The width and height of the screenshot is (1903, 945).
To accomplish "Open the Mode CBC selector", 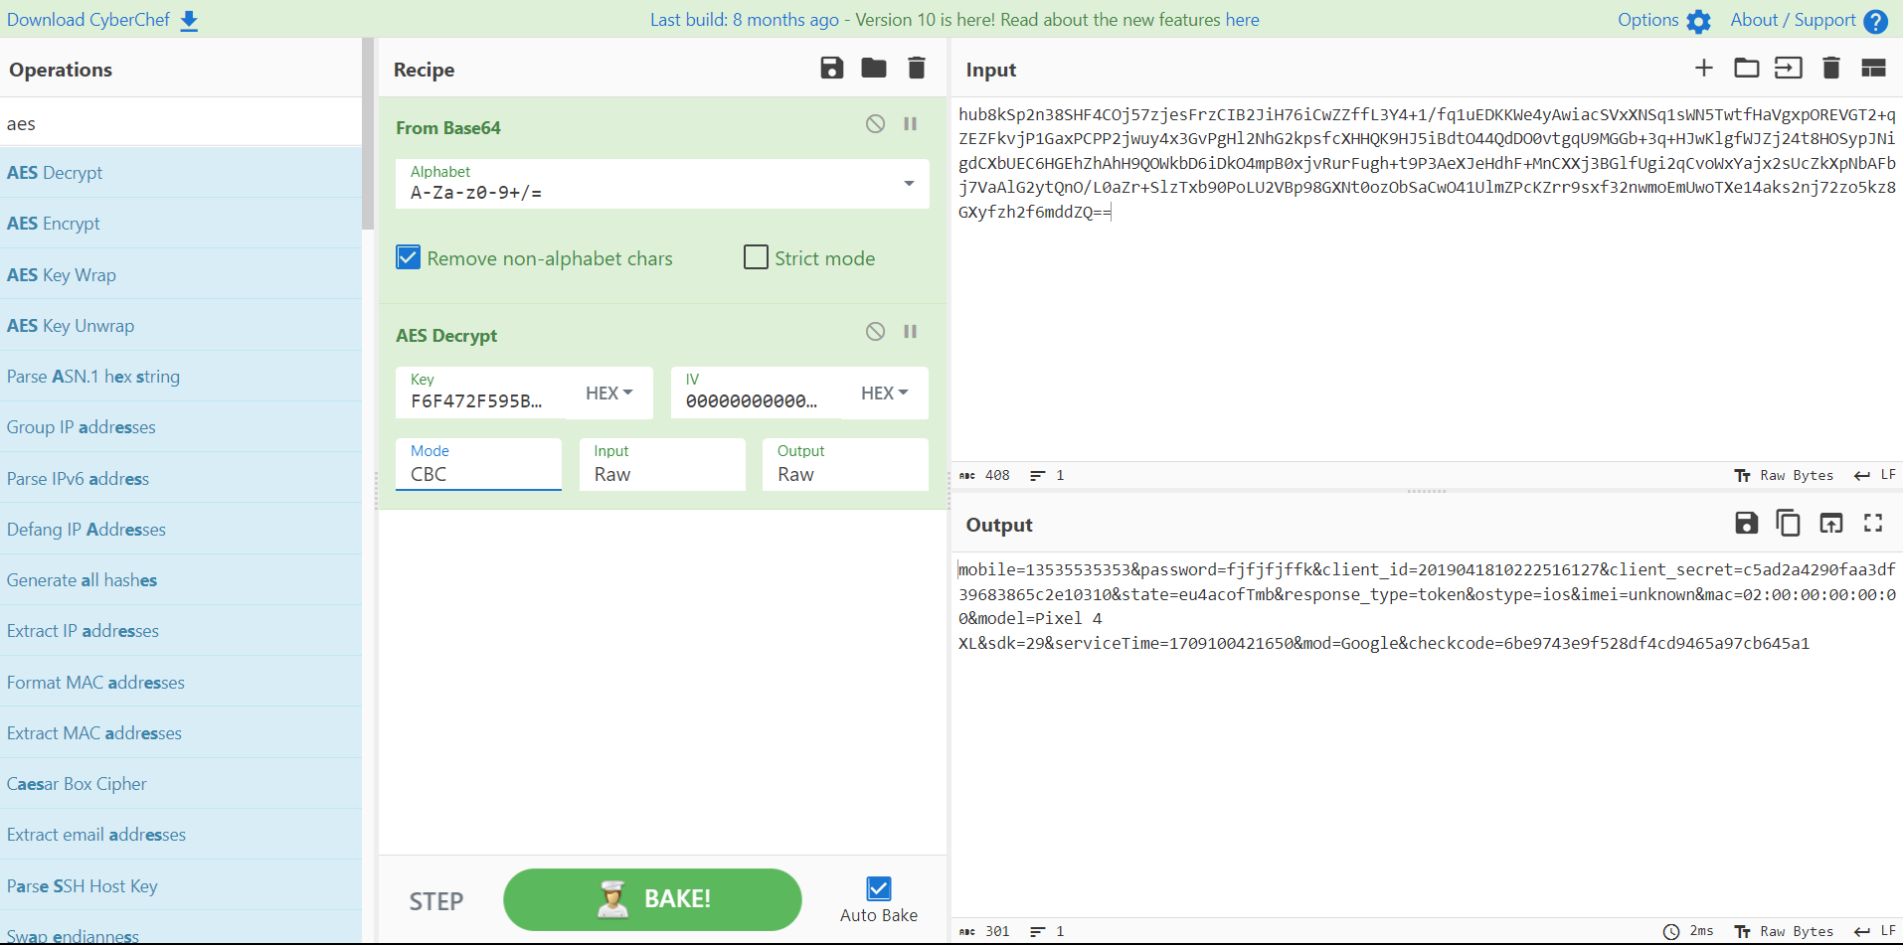I will coord(479,464).
